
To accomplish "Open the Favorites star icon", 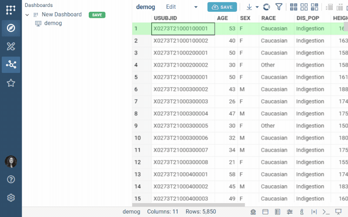I will [11, 83].
